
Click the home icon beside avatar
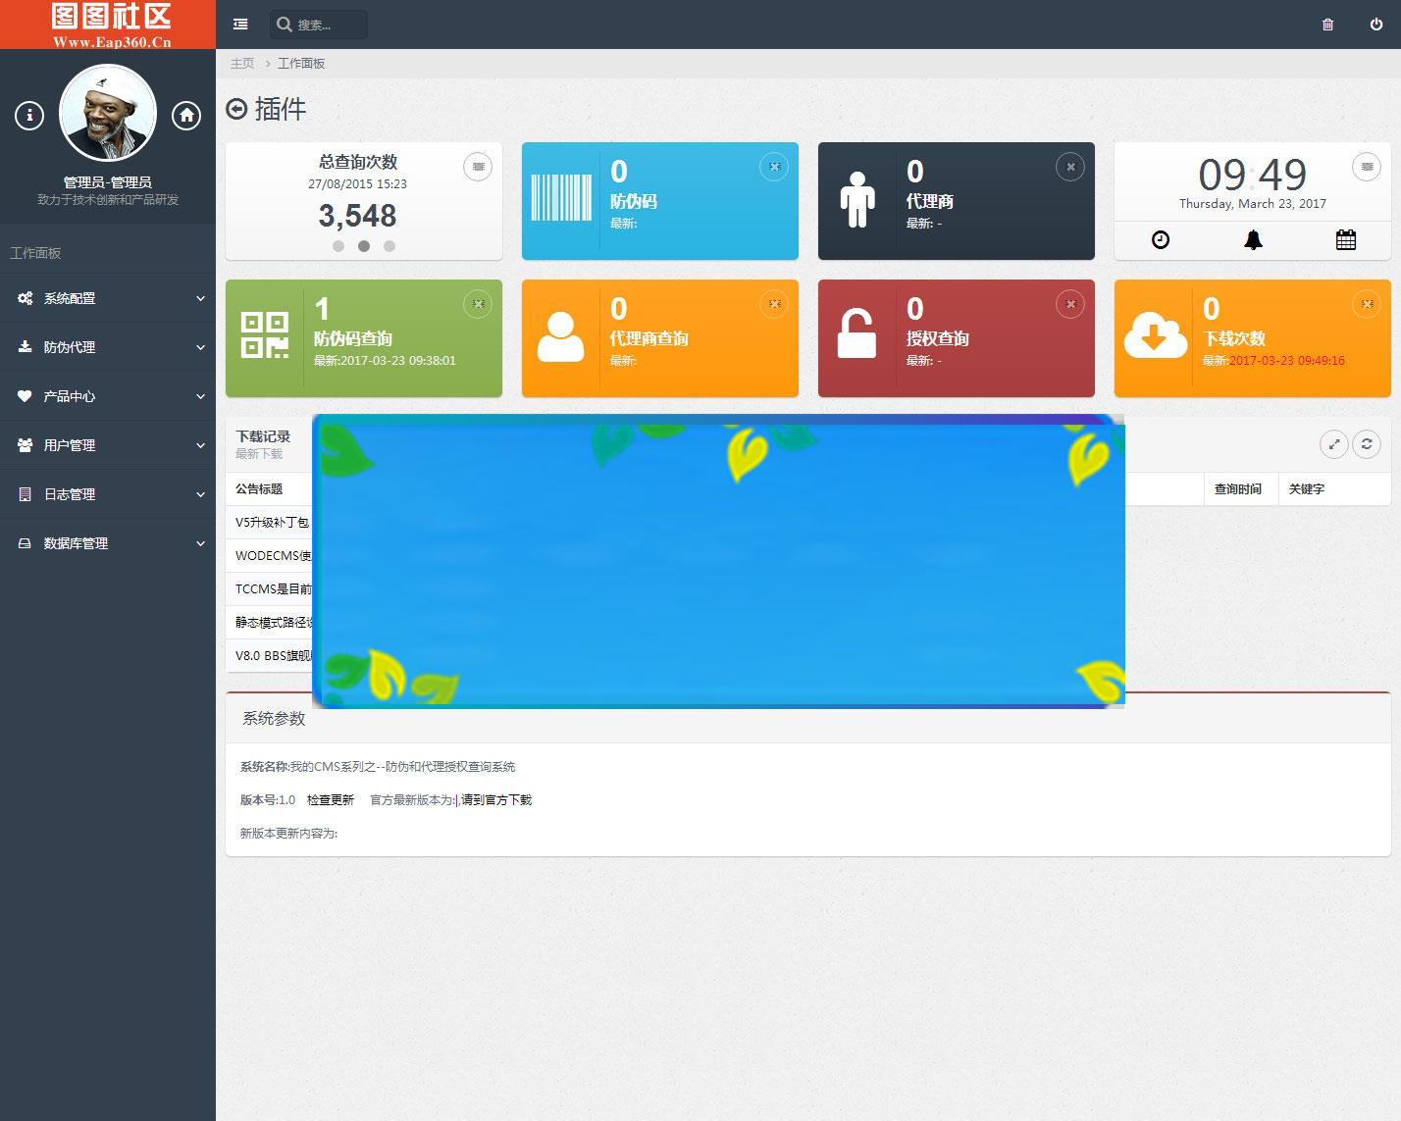(x=186, y=116)
